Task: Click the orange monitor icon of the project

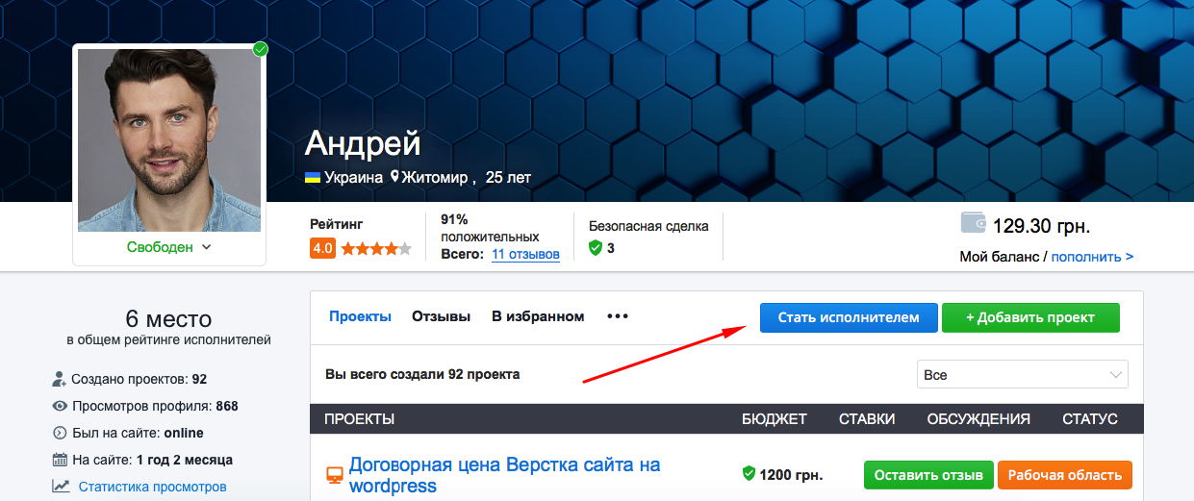Action: (x=335, y=474)
